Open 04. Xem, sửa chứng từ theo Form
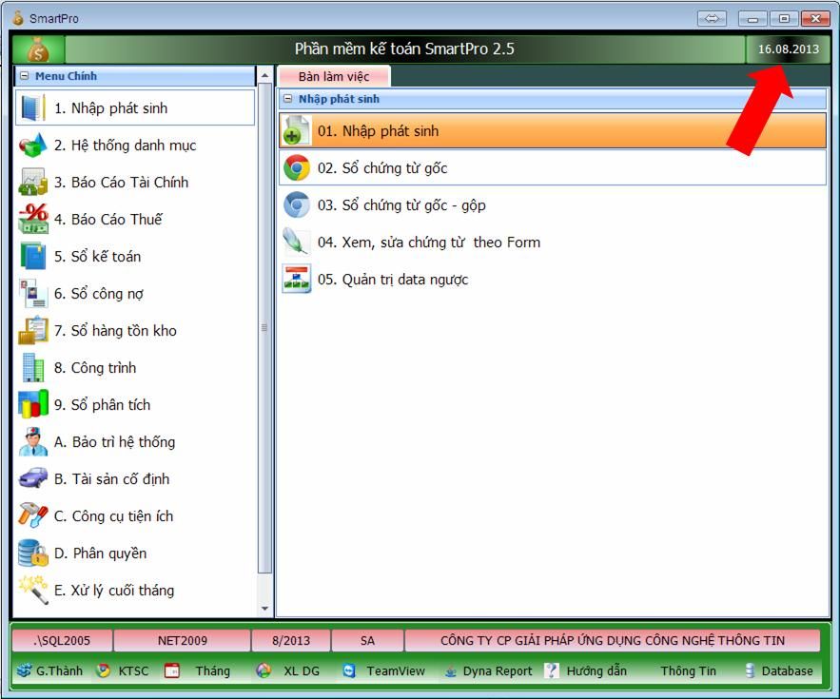Screen dimensions: 840x699 click(x=428, y=243)
